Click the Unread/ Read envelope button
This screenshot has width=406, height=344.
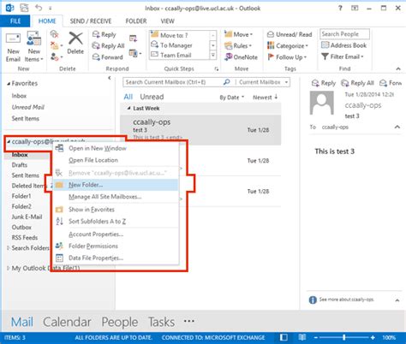[x=290, y=34]
